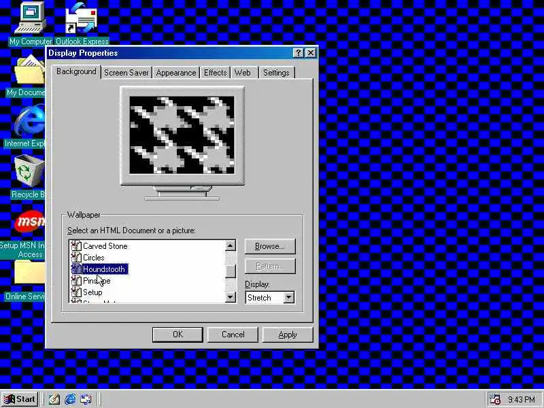
Task: Click the Apply button
Action: pos(288,335)
